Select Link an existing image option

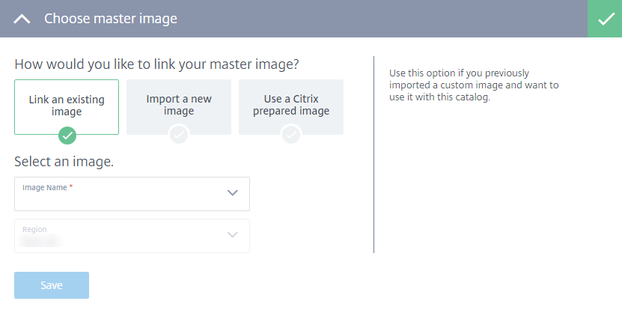(x=67, y=106)
